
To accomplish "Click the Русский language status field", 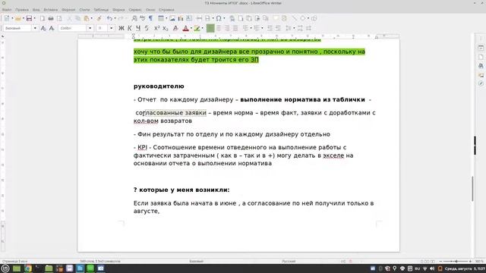I will [289, 262].
